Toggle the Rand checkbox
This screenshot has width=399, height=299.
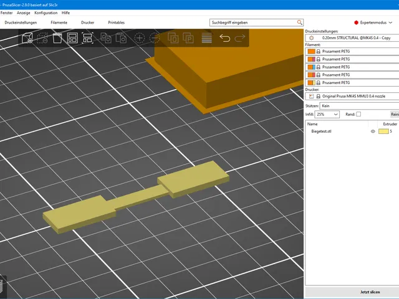[358, 114]
